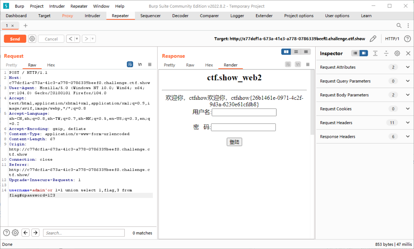Open search help question icon
Image resolution: width=414 pixels, height=249 pixels.
click(x=6, y=233)
